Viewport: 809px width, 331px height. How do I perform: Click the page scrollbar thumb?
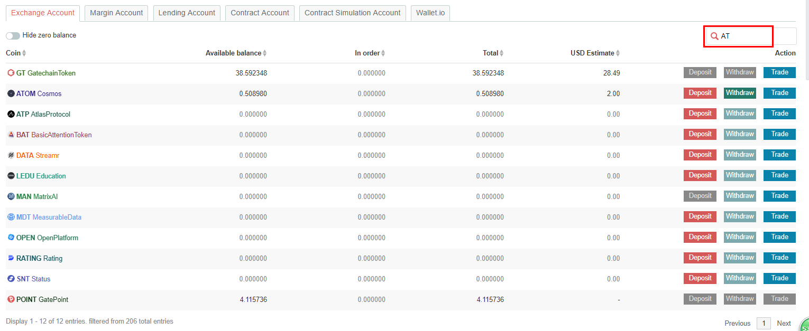point(807,40)
